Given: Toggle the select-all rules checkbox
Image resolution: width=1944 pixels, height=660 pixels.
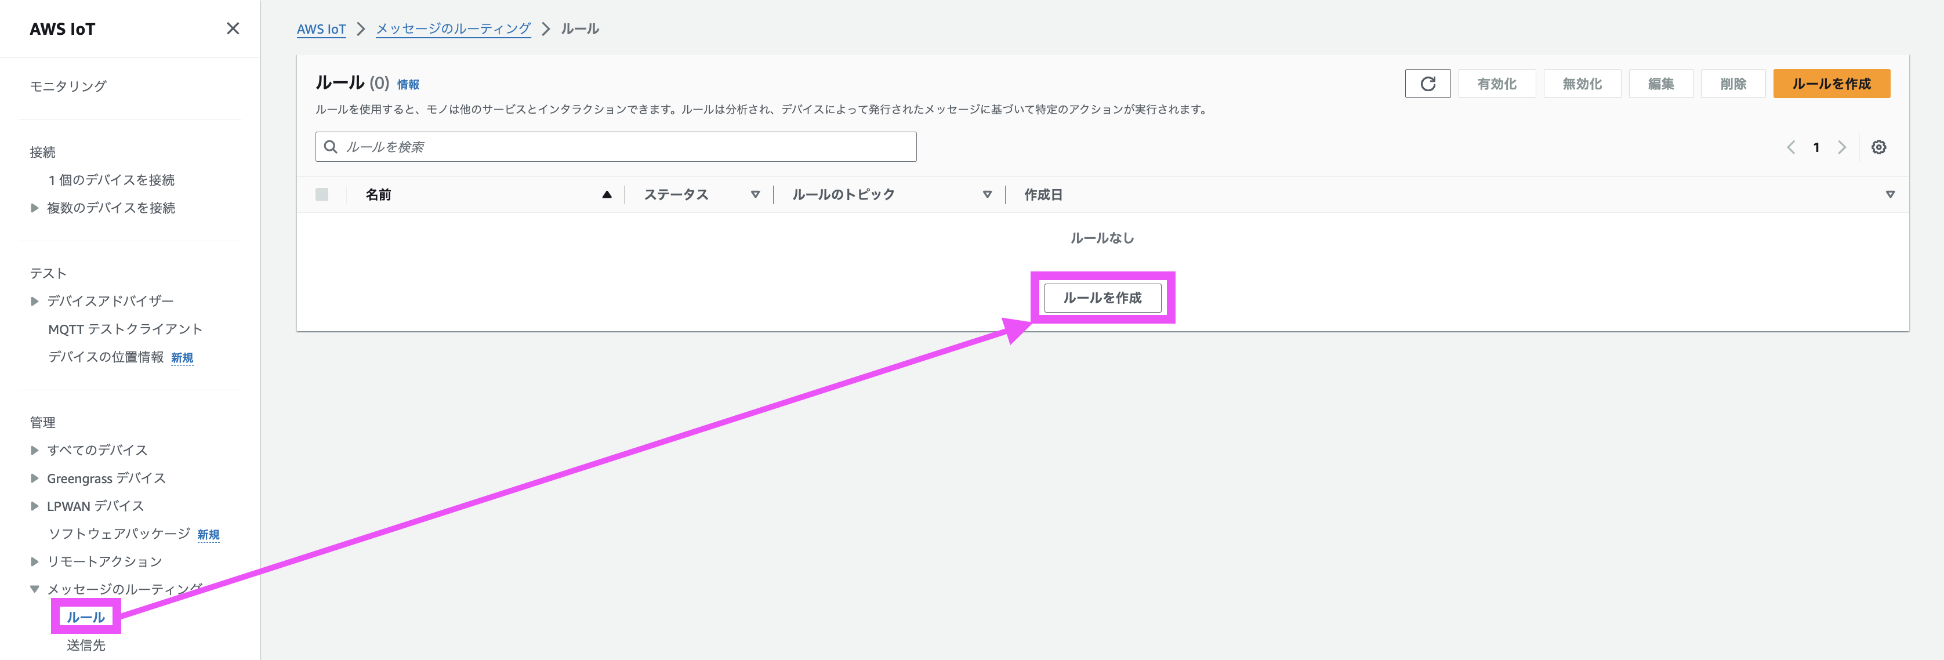Looking at the screenshot, I should pos(322,195).
